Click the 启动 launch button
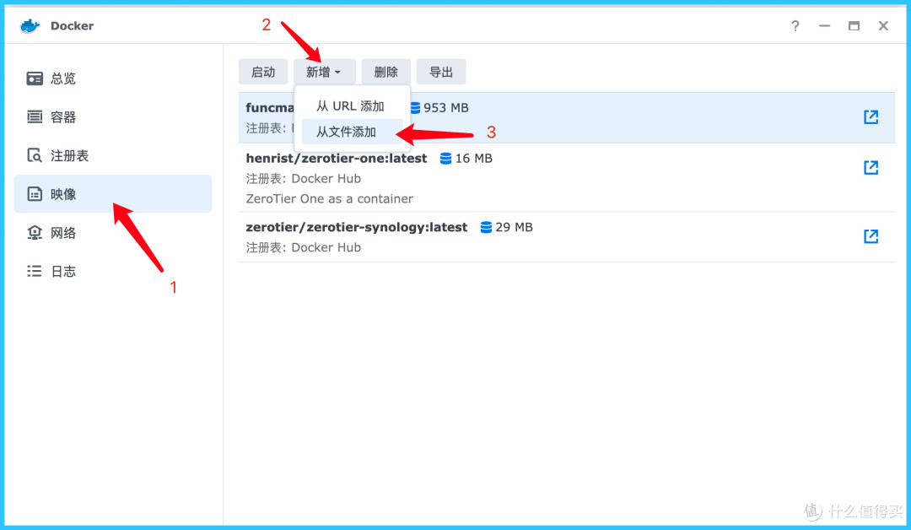The height and width of the screenshot is (530, 911). point(263,72)
